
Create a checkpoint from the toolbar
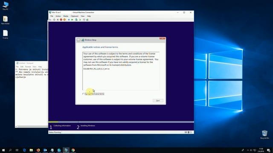(76, 20)
